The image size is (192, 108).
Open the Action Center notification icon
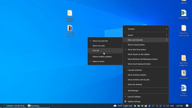(187, 106)
